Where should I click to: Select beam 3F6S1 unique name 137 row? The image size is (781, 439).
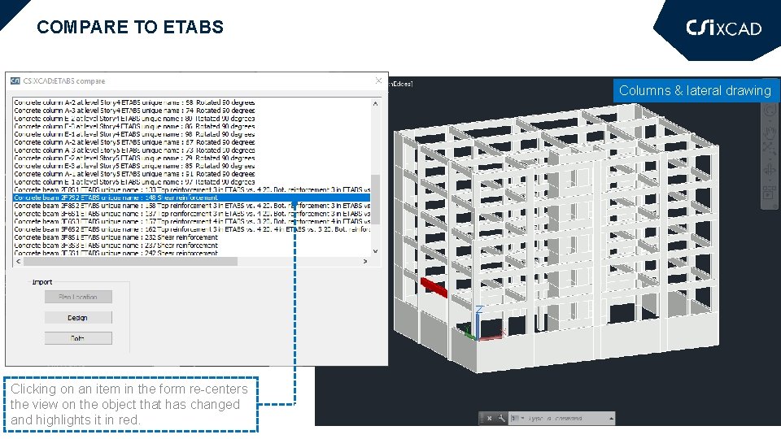coord(191,214)
